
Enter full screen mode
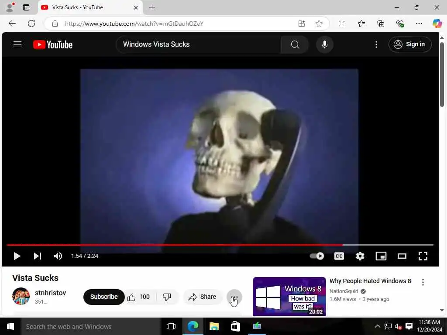[423, 256]
